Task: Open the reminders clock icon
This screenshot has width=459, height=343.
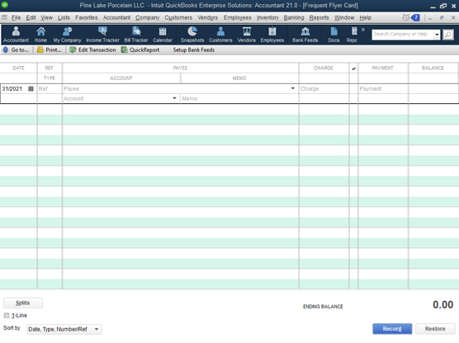Action: point(406,18)
